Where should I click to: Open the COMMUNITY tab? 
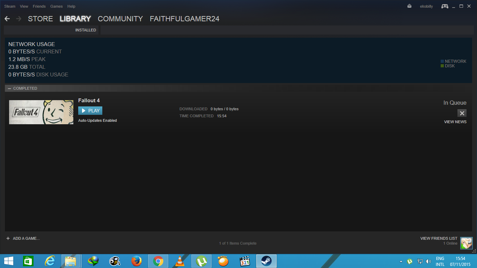[x=120, y=19]
